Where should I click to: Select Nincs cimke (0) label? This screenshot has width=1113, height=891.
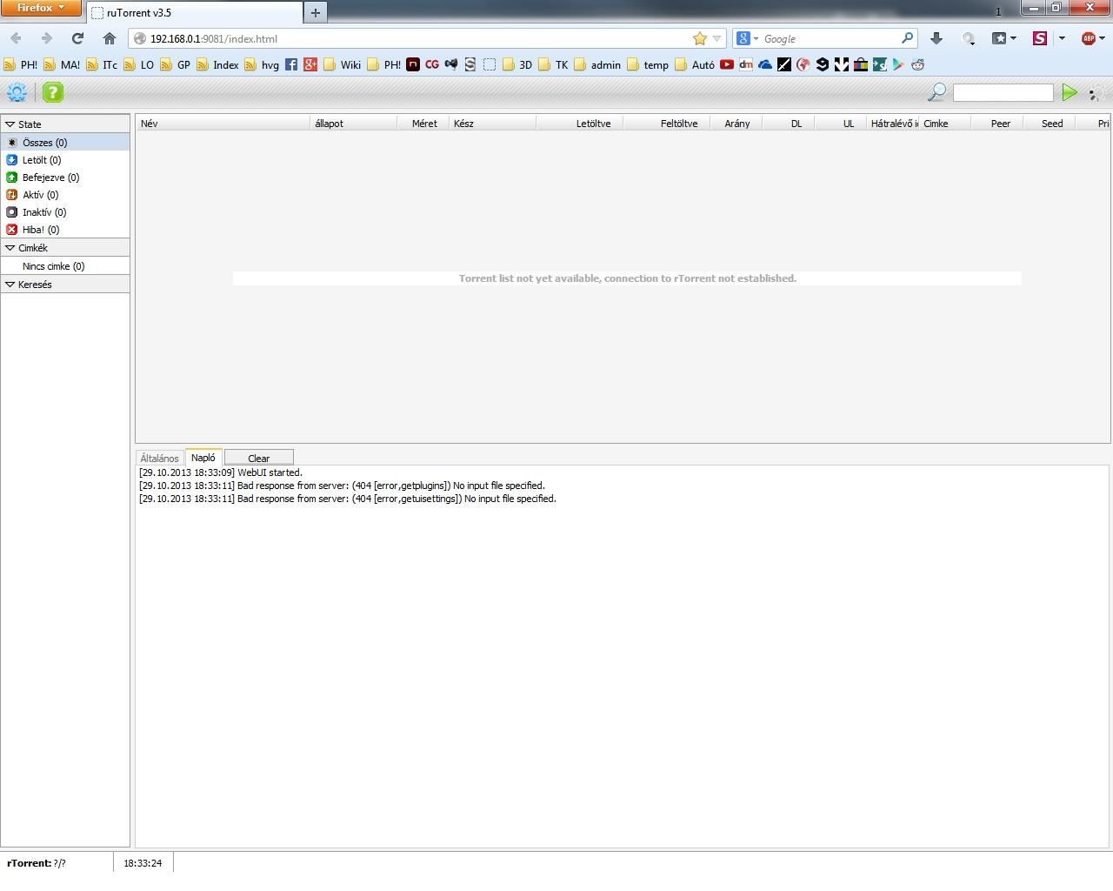65,266
